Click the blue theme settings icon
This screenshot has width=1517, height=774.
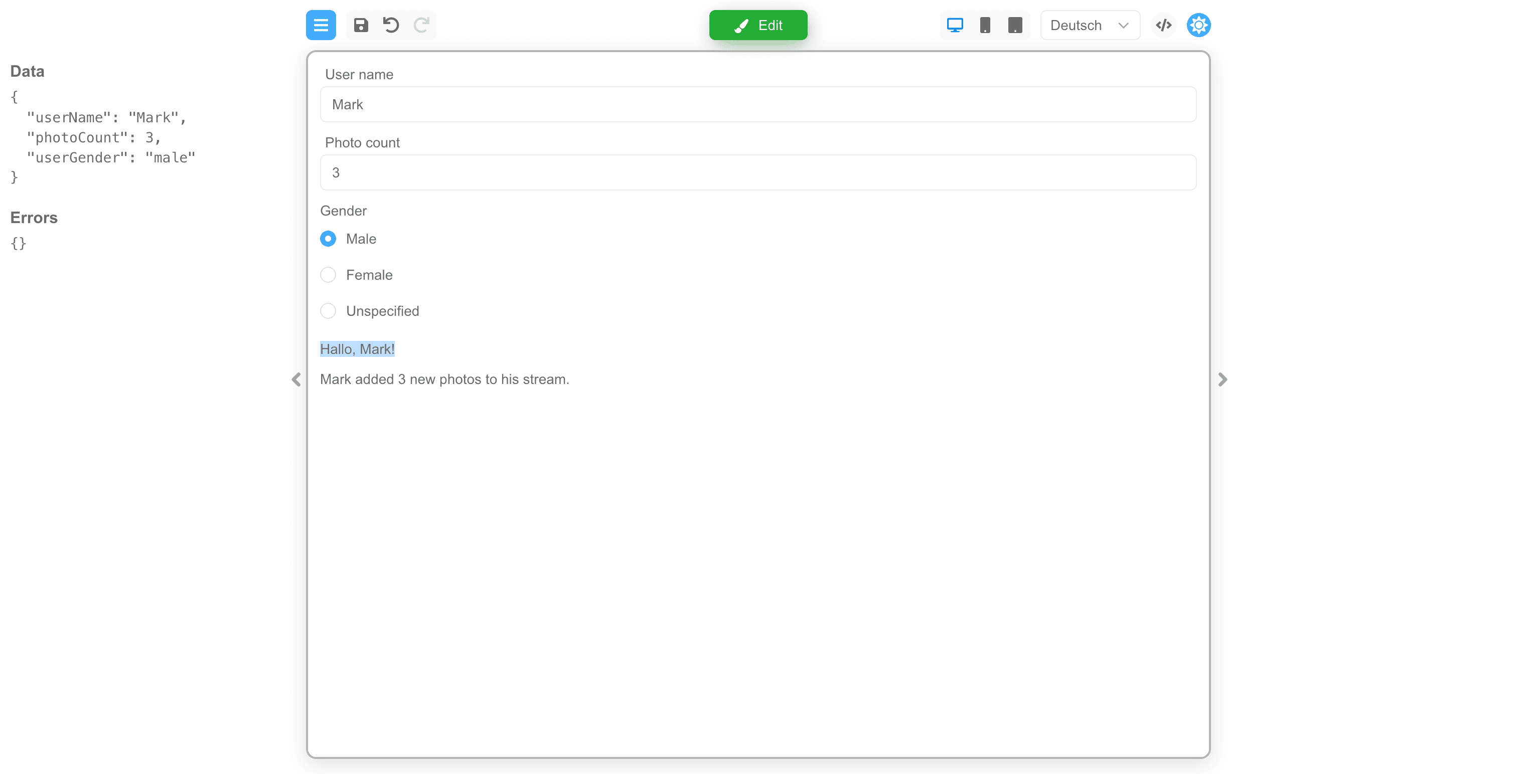pyautogui.click(x=1198, y=25)
